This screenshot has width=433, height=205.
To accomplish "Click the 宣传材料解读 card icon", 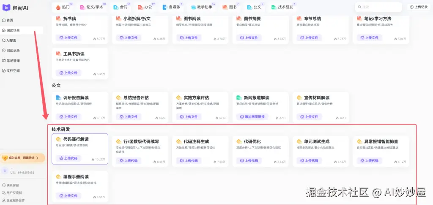I will click(299, 98).
